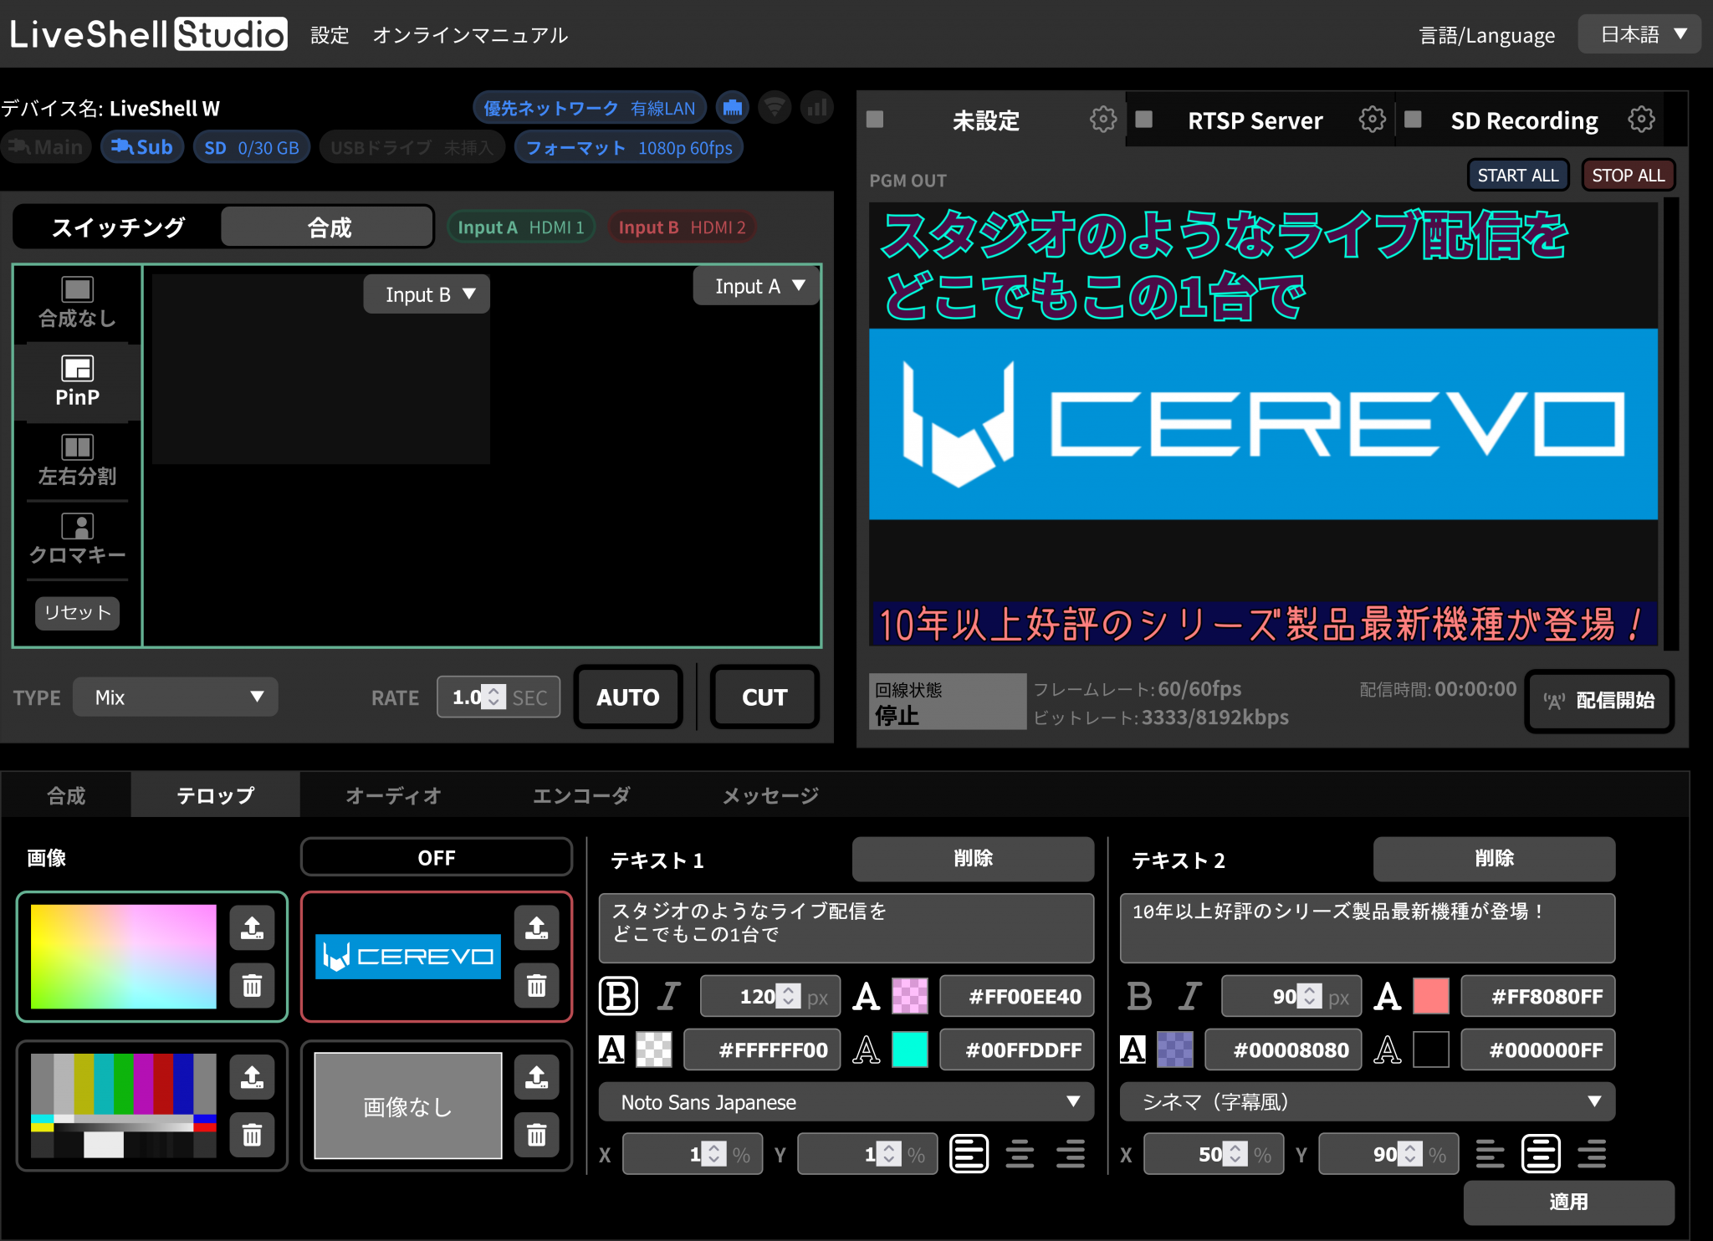Open the RTSP Server settings gear
1713x1241 pixels.
(1372, 120)
